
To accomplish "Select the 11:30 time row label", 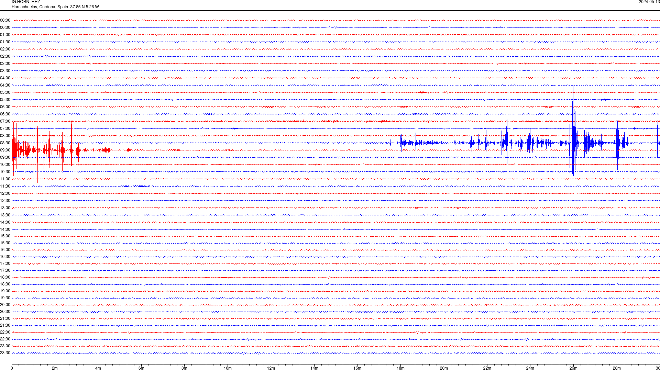I will pyautogui.click(x=5, y=186).
